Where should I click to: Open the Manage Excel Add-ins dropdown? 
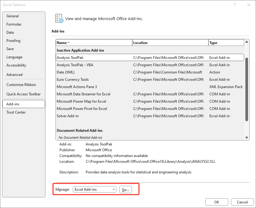pyautogui.click(x=94, y=189)
